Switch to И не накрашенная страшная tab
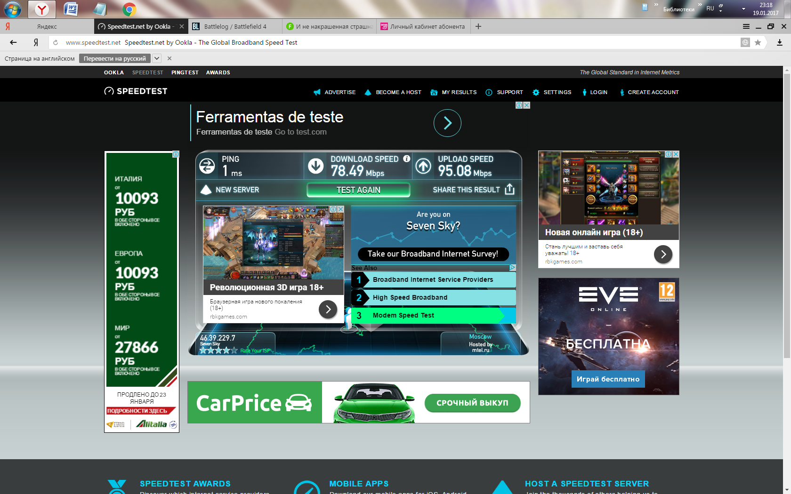This screenshot has height=494, width=791. click(330, 26)
